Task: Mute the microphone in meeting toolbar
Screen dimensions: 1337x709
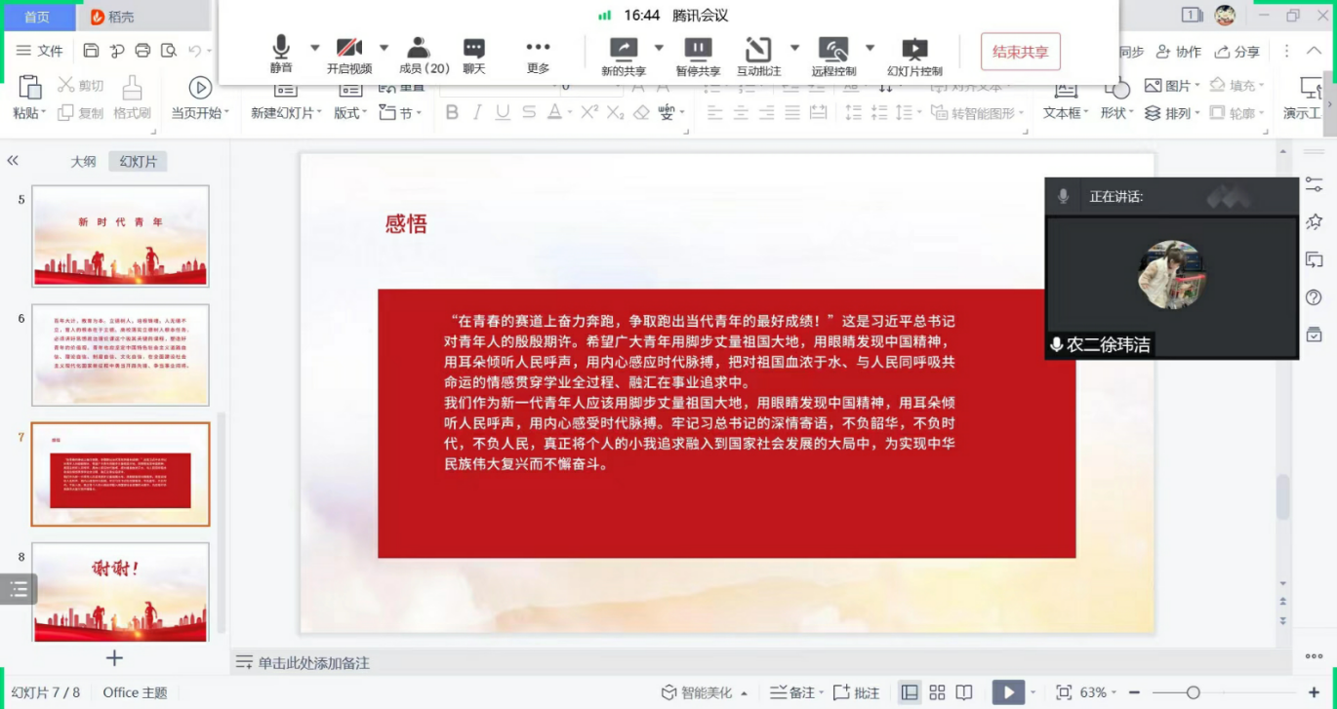Action: (281, 55)
